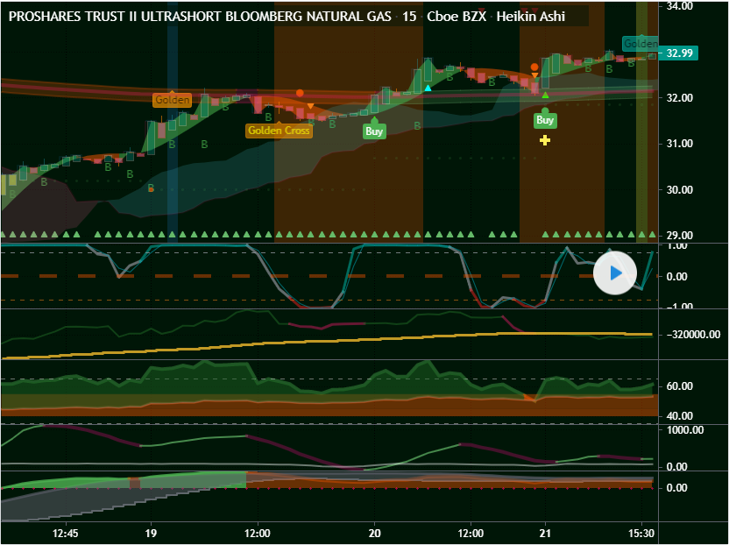The width and height of the screenshot is (729, 545).
Task: Click the orange B marker near 30.00
Action: click(x=151, y=188)
